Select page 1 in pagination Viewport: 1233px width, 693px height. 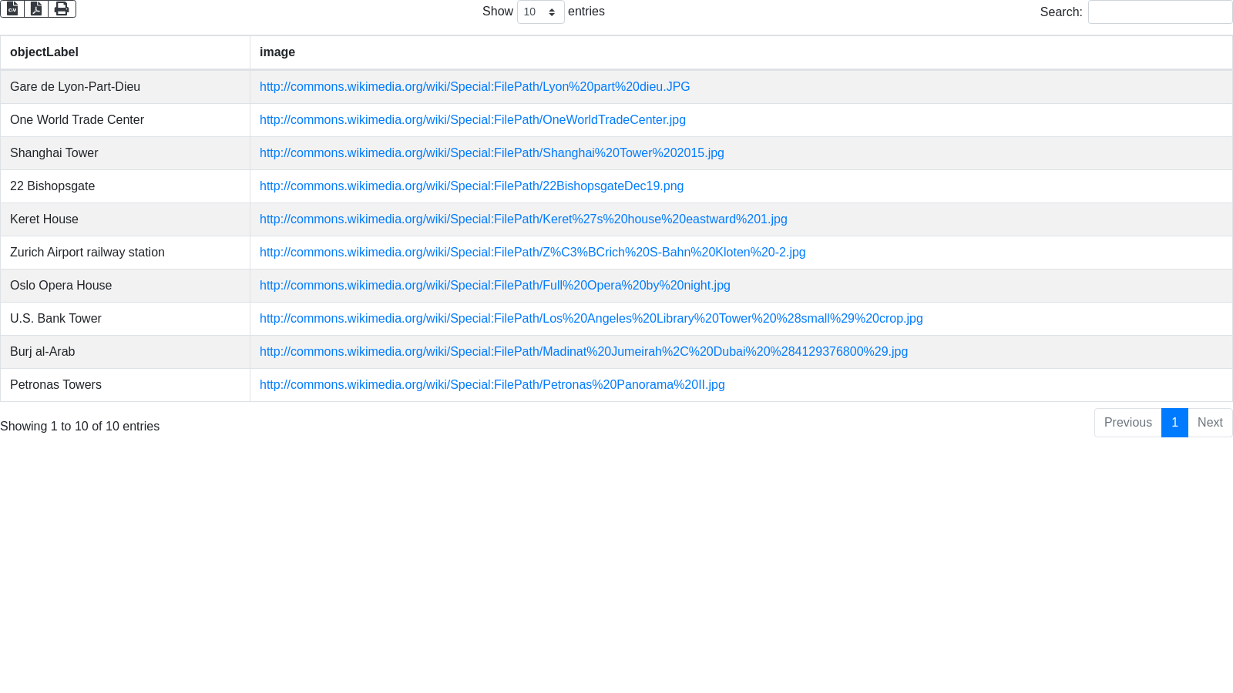tap(1174, 423)
